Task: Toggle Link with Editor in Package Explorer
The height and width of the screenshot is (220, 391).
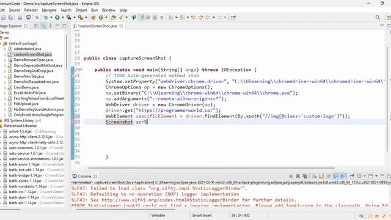Action: (43, 26)
